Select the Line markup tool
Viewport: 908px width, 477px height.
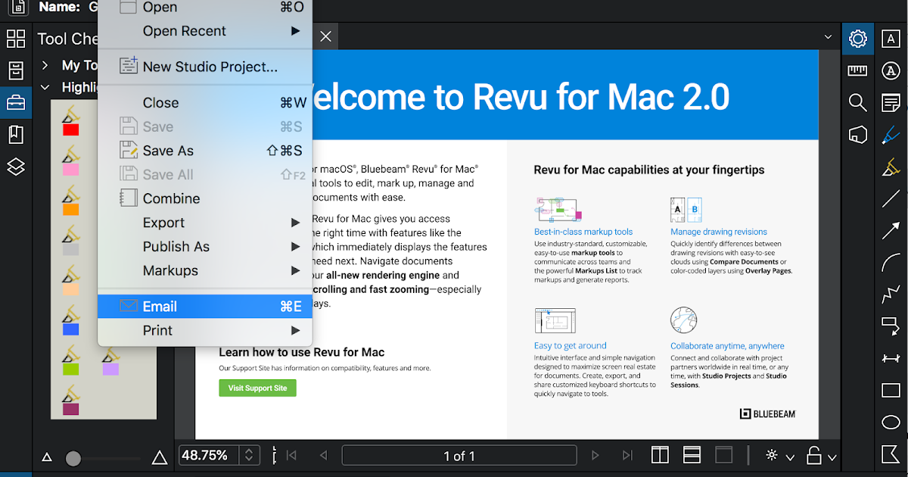click(x=891, y=198)
